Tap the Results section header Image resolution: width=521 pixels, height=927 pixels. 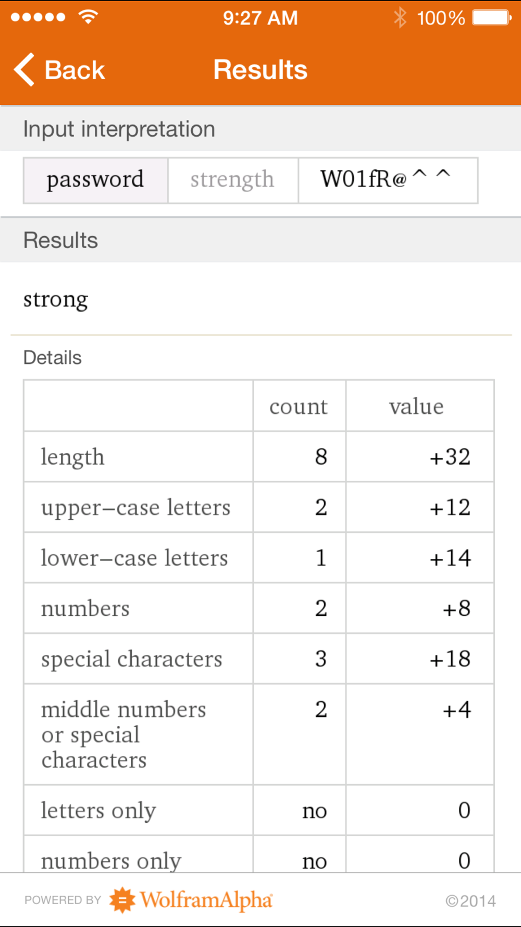pos(260,240)
